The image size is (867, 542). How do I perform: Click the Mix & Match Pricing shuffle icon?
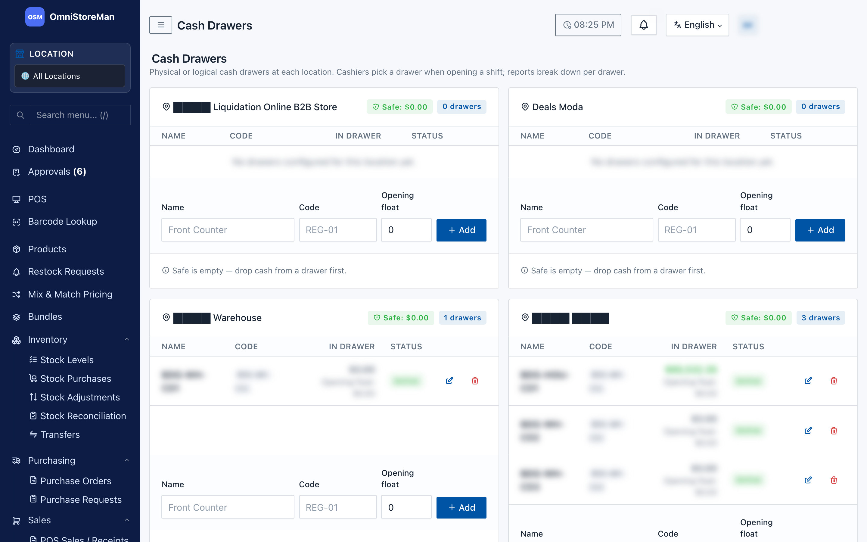pos(17,294)
